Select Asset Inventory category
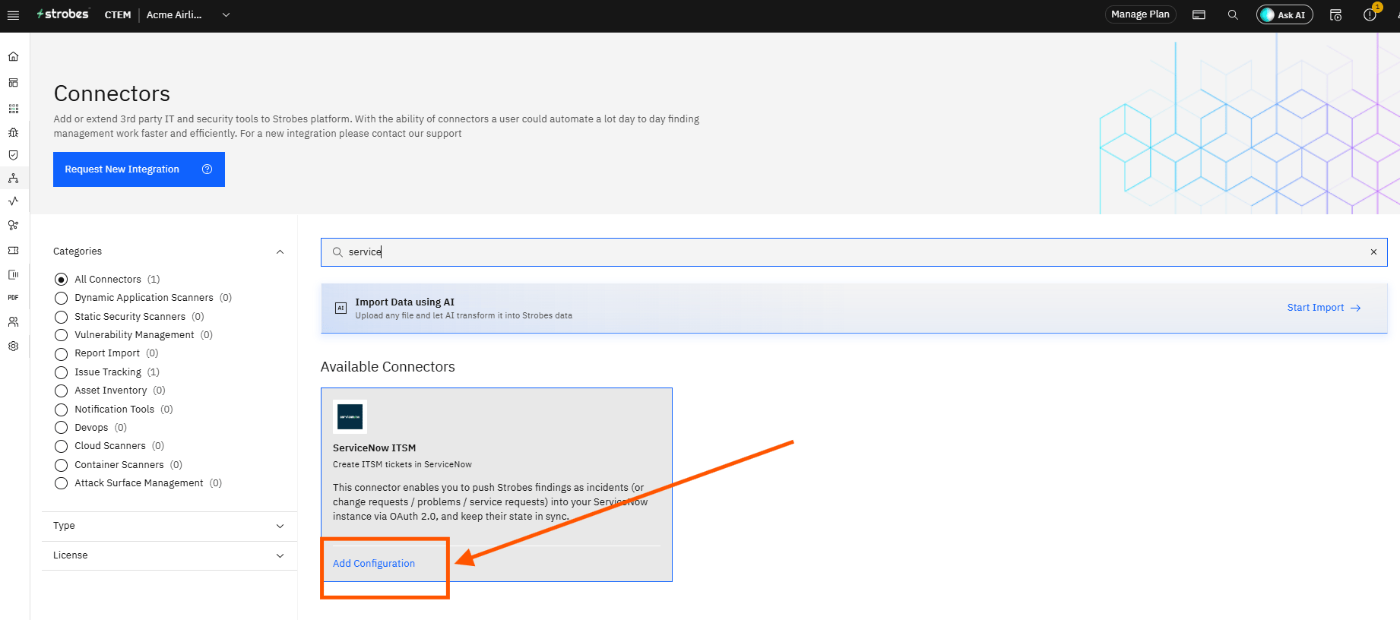Screen dimensions: 1400x620 pyautogui.click(x=62, y=391)
